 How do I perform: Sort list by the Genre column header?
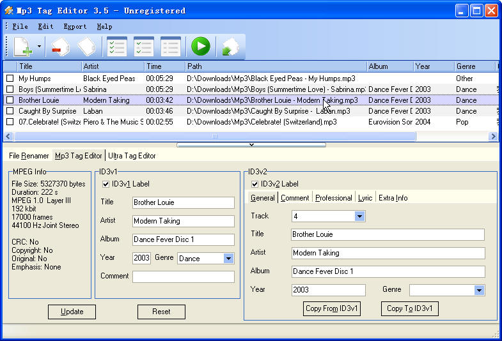click(475, 66)
